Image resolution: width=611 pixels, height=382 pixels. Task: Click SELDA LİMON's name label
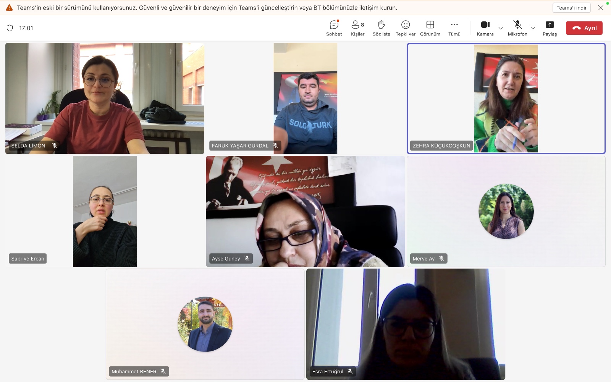[28, 146]
